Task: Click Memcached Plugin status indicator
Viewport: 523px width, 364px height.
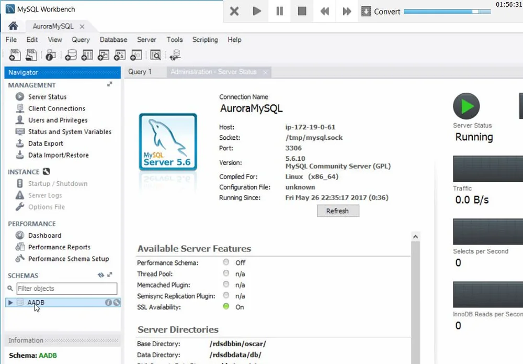Action: pyautogui.click(x=226, y=284)
